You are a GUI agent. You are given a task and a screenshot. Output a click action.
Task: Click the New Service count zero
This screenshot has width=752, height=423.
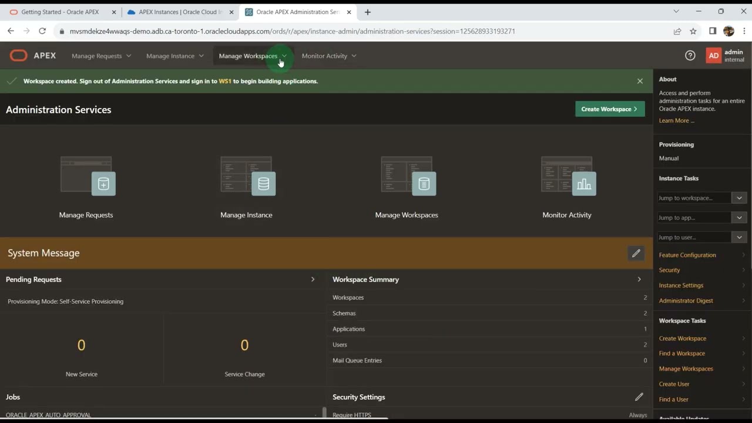[82, 345]
